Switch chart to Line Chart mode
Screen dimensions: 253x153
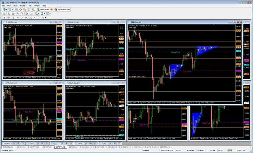(x=13, y=13)
